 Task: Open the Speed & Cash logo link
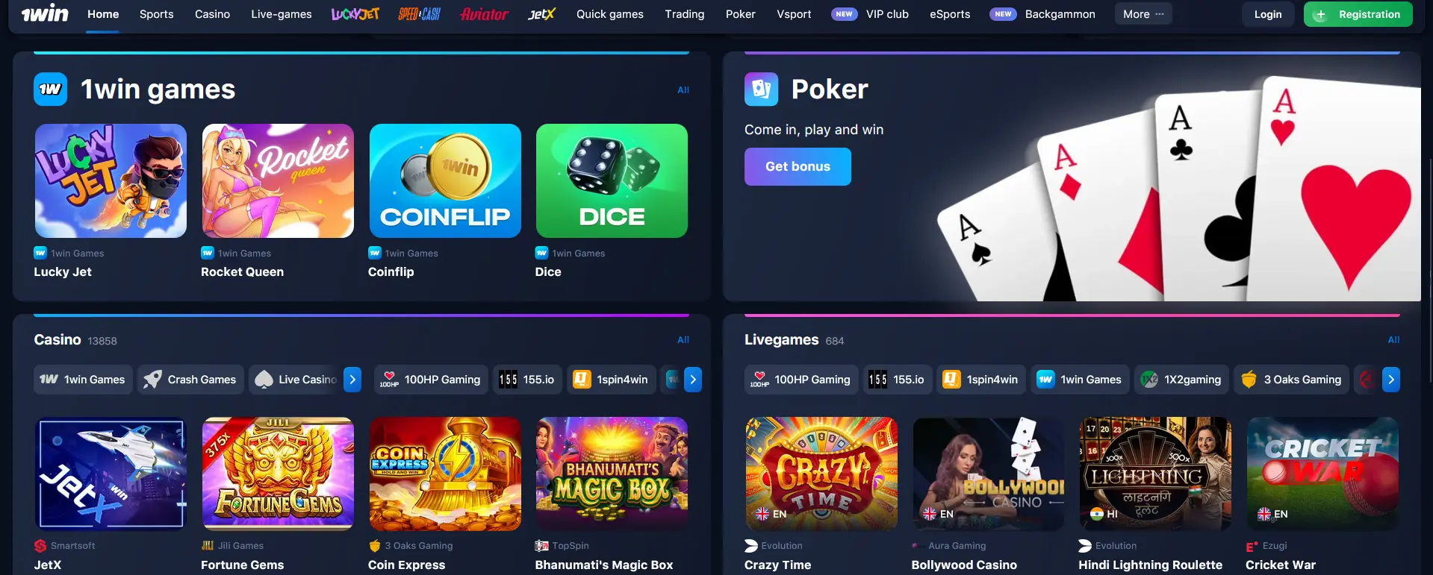tap(419, 14)
